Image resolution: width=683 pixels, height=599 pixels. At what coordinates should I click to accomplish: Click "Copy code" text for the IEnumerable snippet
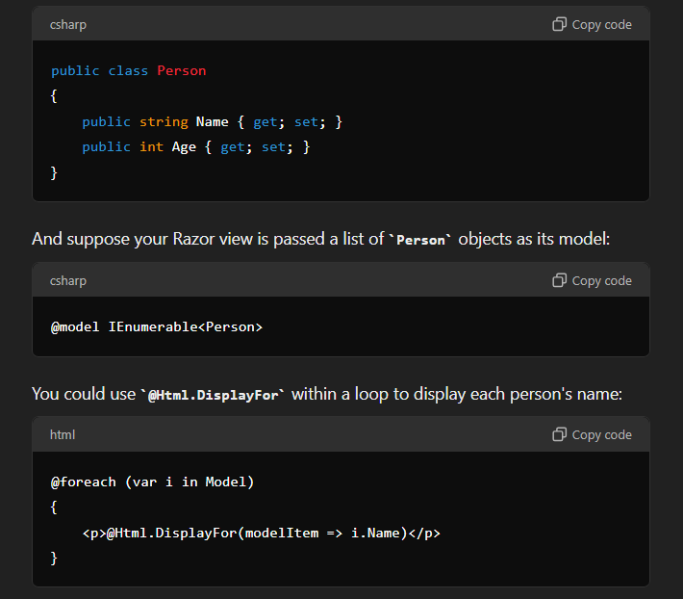click(x=601, y=281)
